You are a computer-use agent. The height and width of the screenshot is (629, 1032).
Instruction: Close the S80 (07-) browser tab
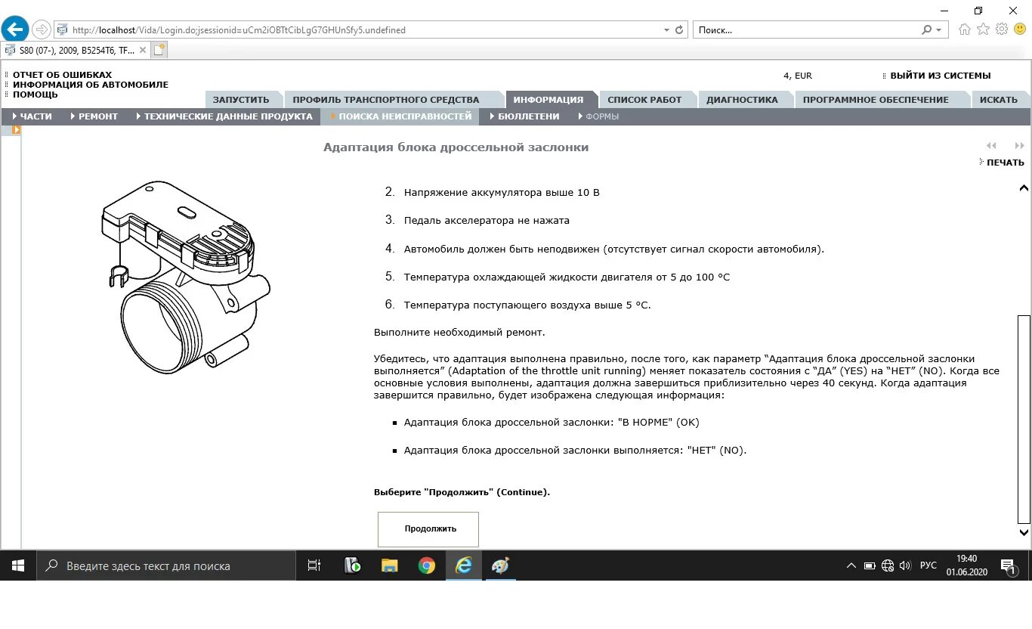pyautogui.click(x=143, y=51)
